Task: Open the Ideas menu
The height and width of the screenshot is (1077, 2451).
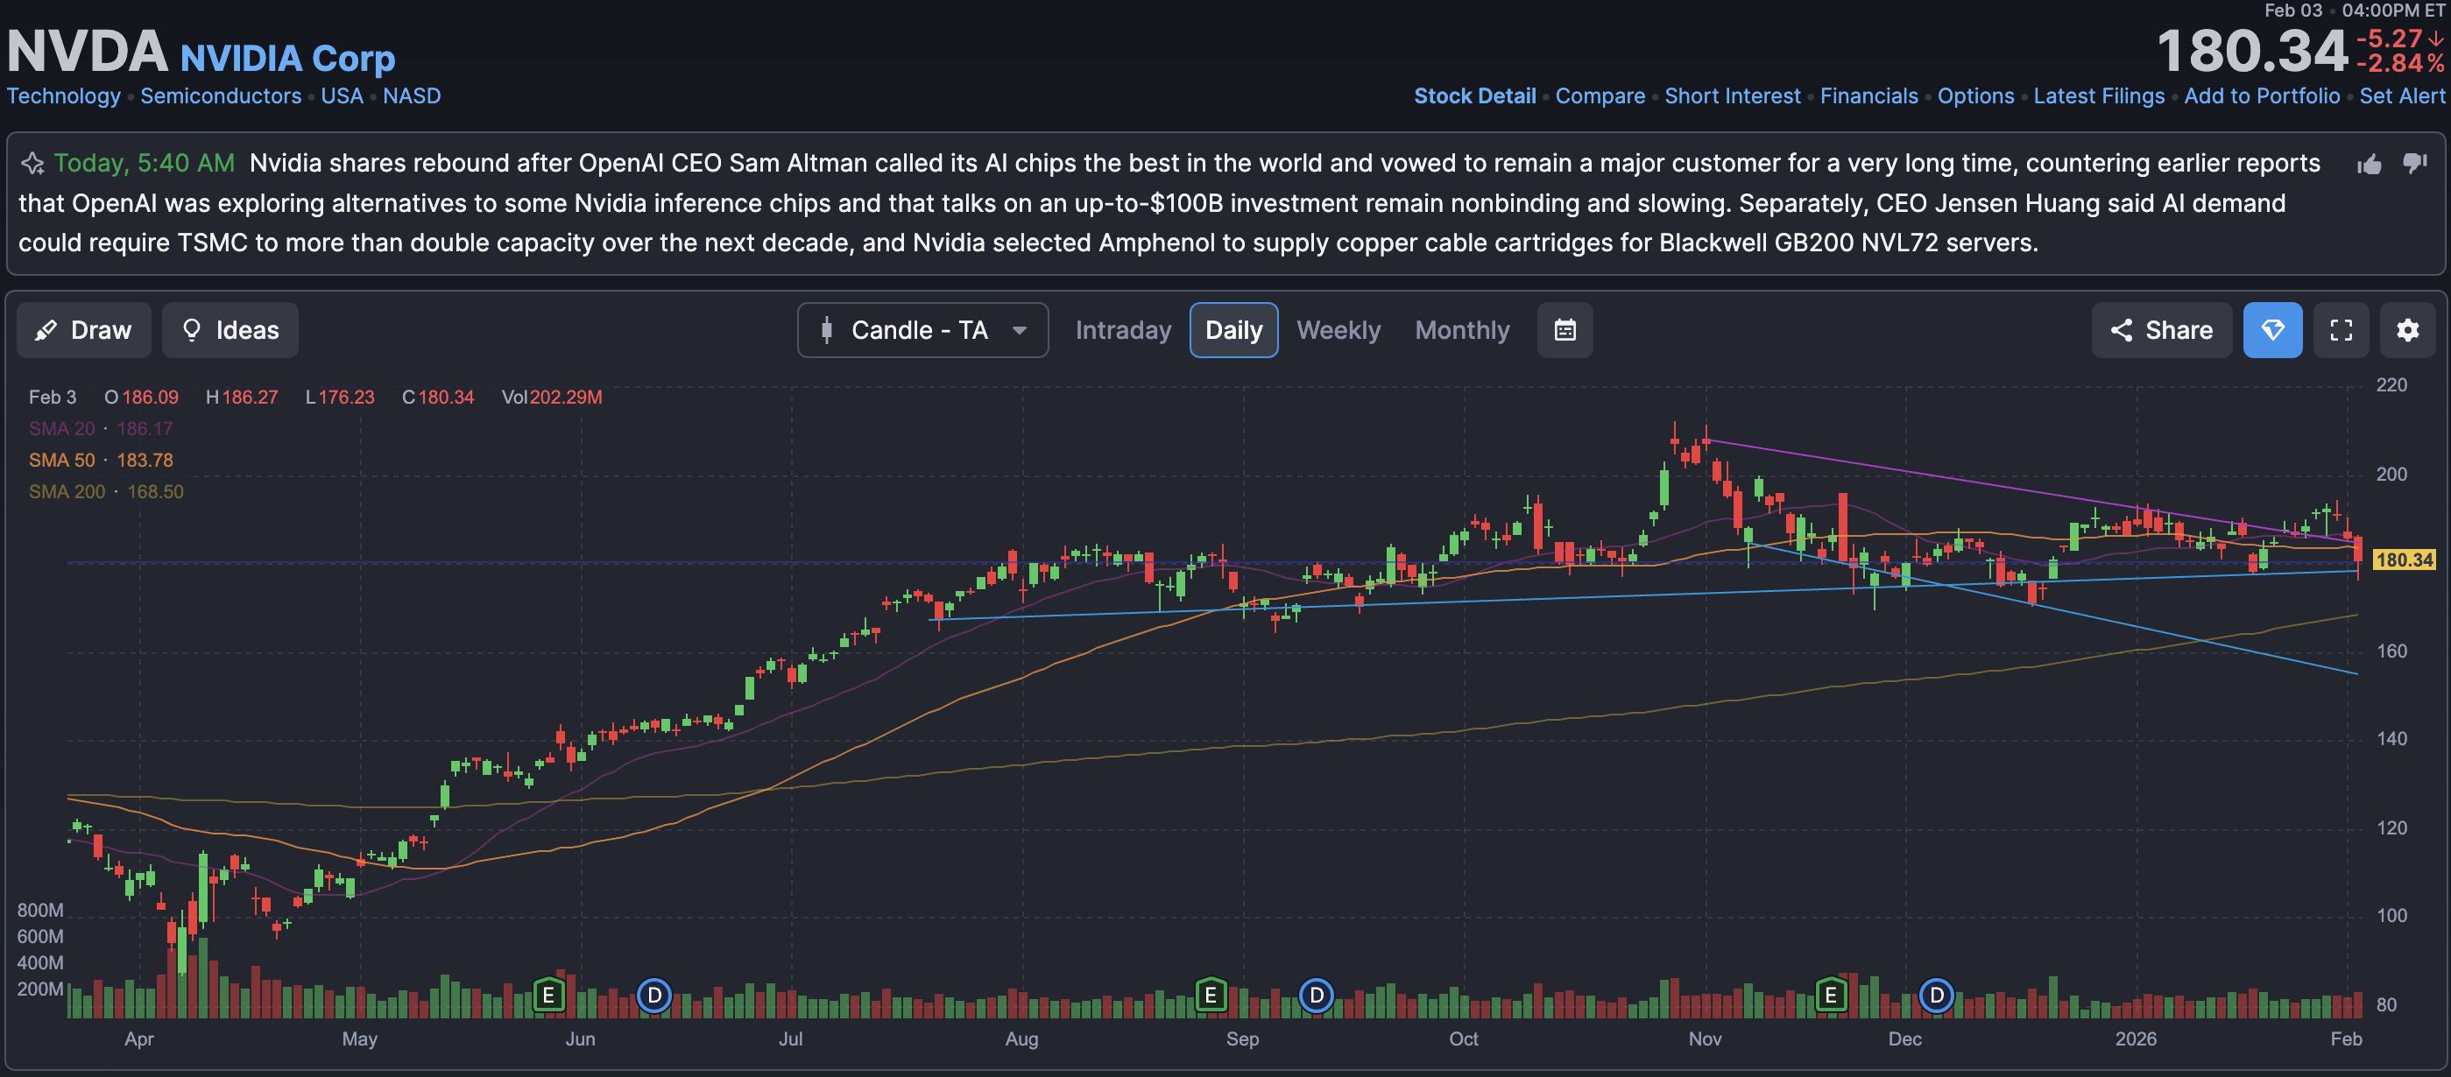Action: (x=230, y=330)
